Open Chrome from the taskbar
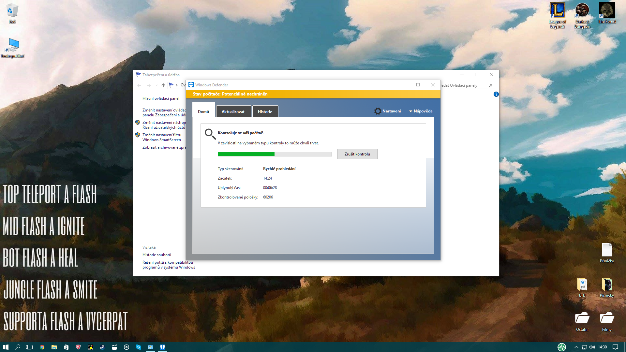The image size is (626, 352). click(x=42, y=347)
